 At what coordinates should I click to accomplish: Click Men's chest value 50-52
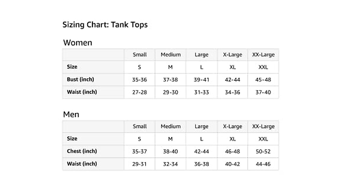click(263, 151)
